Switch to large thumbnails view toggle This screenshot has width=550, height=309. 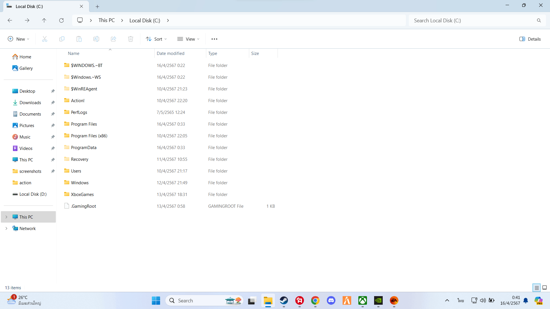[545, 288]
